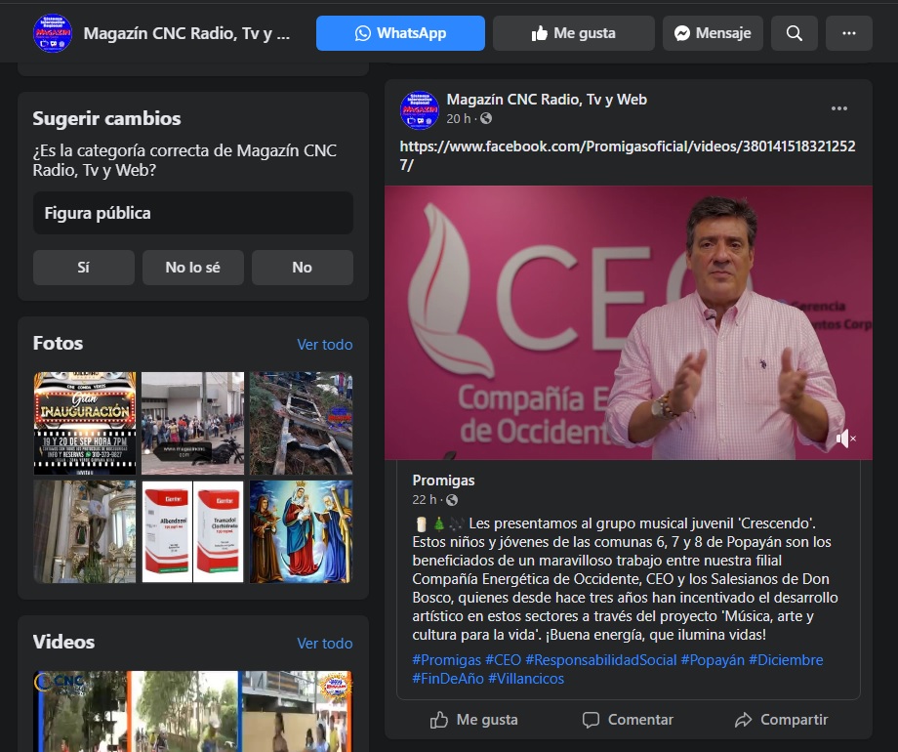Open the page options three-dots menu

[x=849, y=33]
